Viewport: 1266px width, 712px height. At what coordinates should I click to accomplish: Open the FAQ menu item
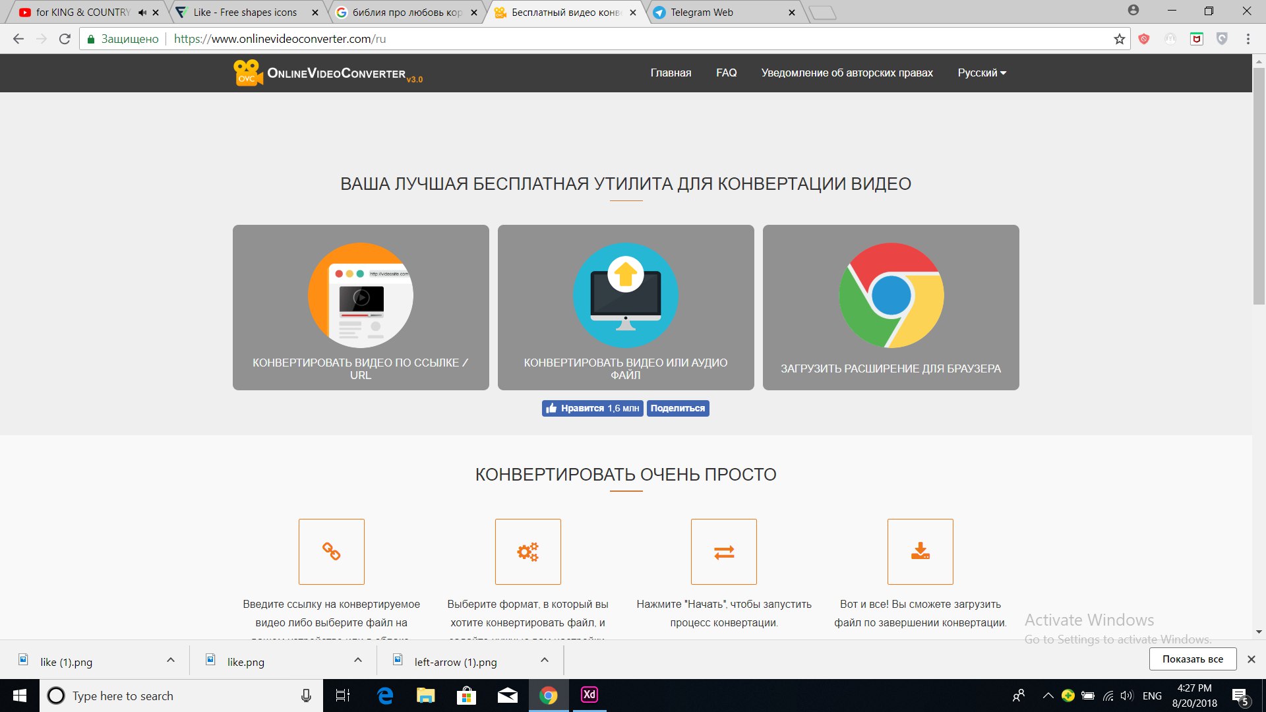click(726, 73)
